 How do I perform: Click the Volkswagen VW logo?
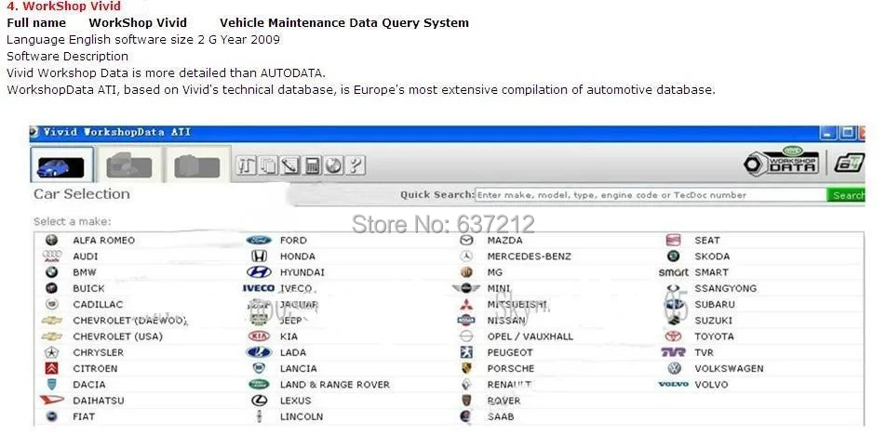[x=674, y=368]
